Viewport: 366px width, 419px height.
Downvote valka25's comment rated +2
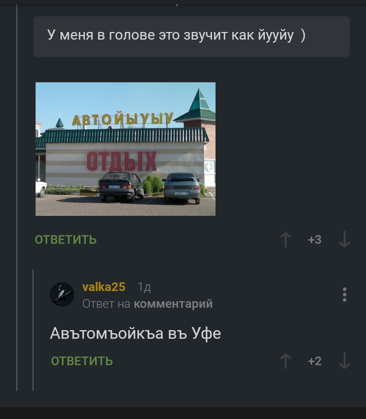click(x=345, y=361)
